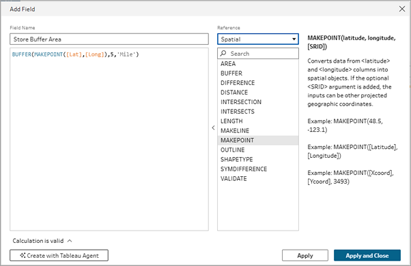
Task: Open Create with Tableau Agent
Action: (x=59, y=255)
